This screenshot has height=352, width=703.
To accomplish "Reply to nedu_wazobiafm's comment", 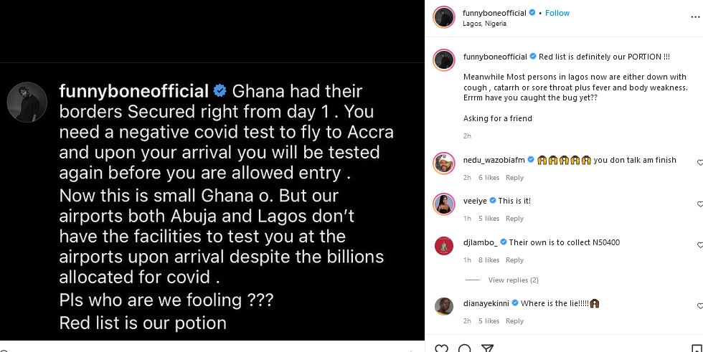I will click(514, 178).
